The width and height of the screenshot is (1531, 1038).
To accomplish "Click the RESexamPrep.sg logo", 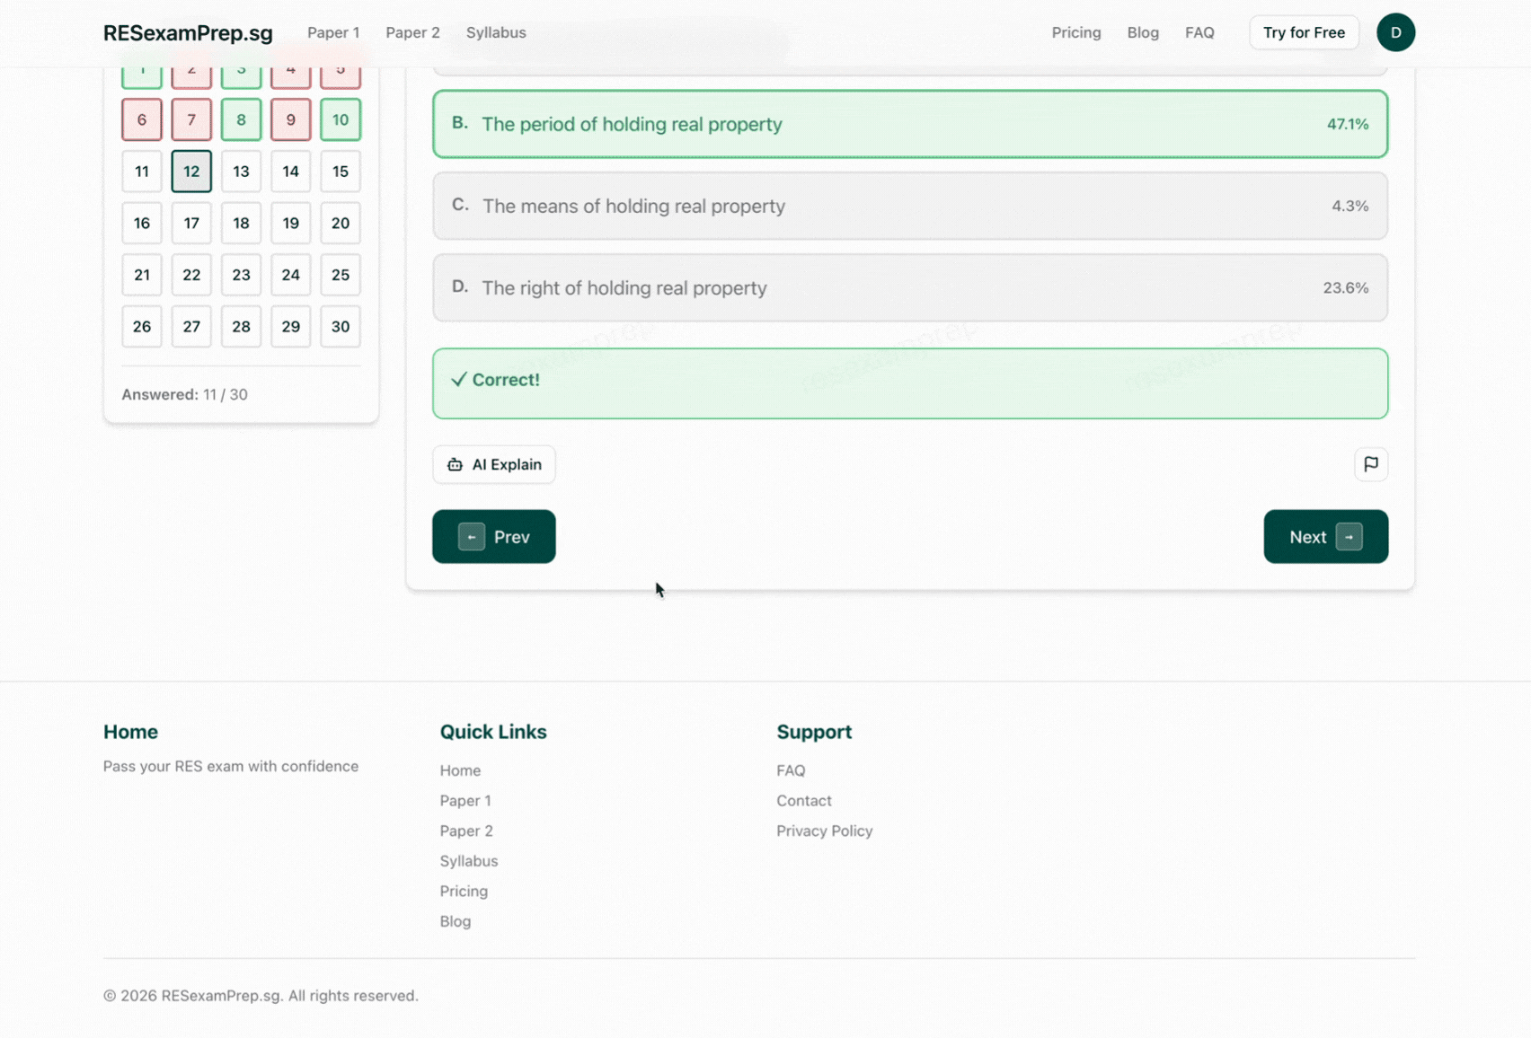I will click(188, 33).
